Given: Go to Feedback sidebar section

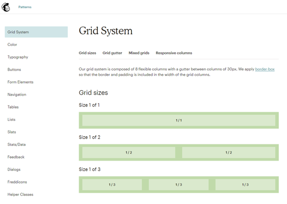Looking at the screenshot, I should (x=16, y=157).
